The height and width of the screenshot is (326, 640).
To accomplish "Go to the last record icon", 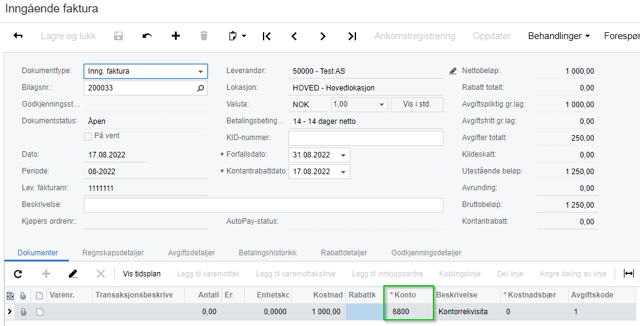I will point(352,36).
